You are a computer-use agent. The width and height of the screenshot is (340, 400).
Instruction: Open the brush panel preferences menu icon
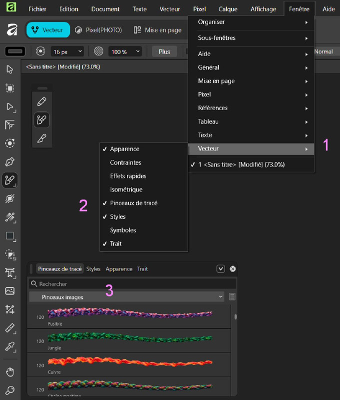click(x=232, y=296)
